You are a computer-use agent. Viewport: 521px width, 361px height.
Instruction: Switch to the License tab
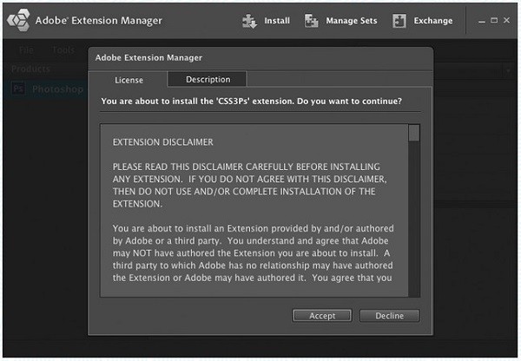129,80
